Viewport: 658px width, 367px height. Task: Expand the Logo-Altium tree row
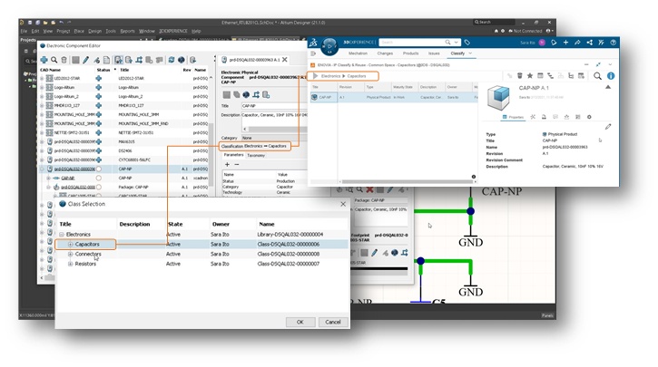42,88
